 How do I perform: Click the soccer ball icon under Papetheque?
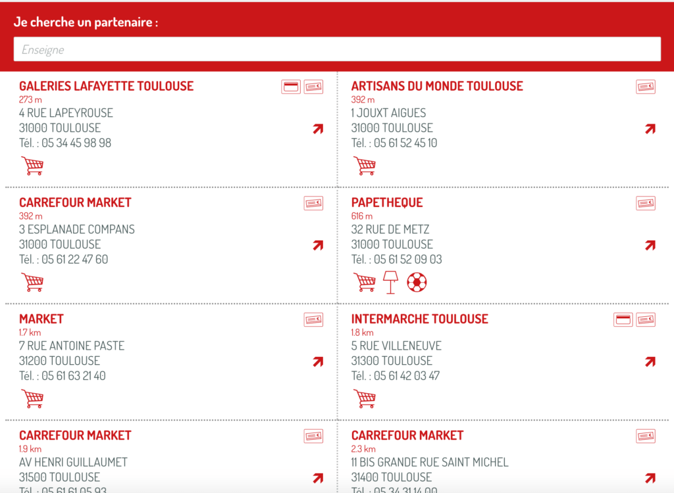pos(417,282)
